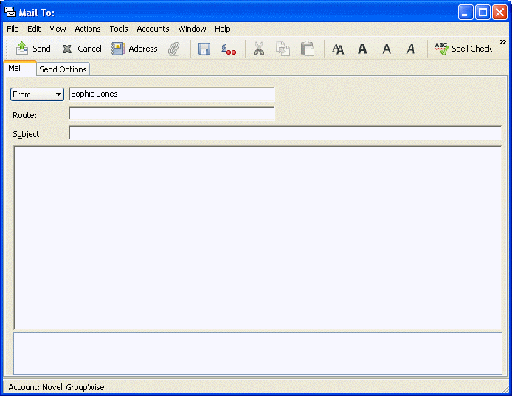Viewport: 512px width, 396px height.
Task: Open the Accounts menu
Action: point(153,29)
